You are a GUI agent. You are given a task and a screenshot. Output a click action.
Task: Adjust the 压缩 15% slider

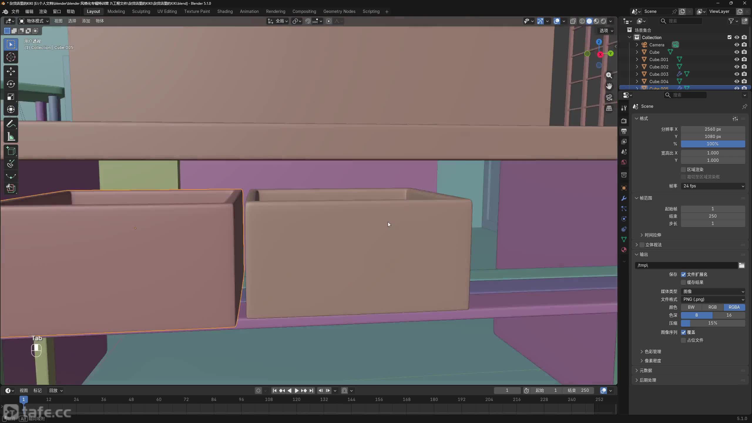[x=713, y=323]
